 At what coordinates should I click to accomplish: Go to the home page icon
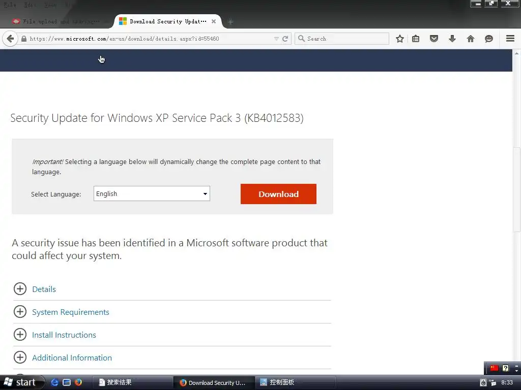pos(471,39)
